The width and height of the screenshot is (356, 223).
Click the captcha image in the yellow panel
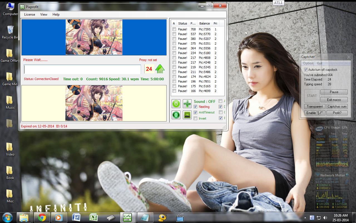tap(94, 103)
